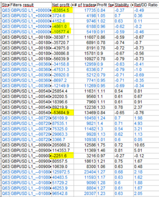
Task: Select the '# of trades' header cell
Action: tap(85, 5)
